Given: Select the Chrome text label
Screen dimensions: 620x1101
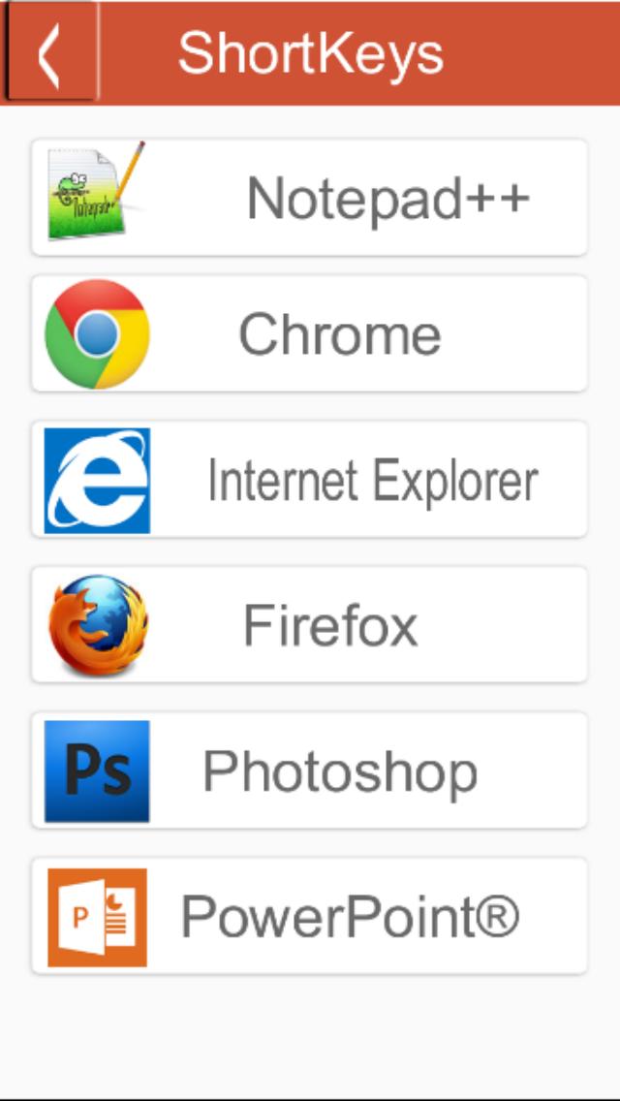Looking at the screenshot, I should coord(341,334).
